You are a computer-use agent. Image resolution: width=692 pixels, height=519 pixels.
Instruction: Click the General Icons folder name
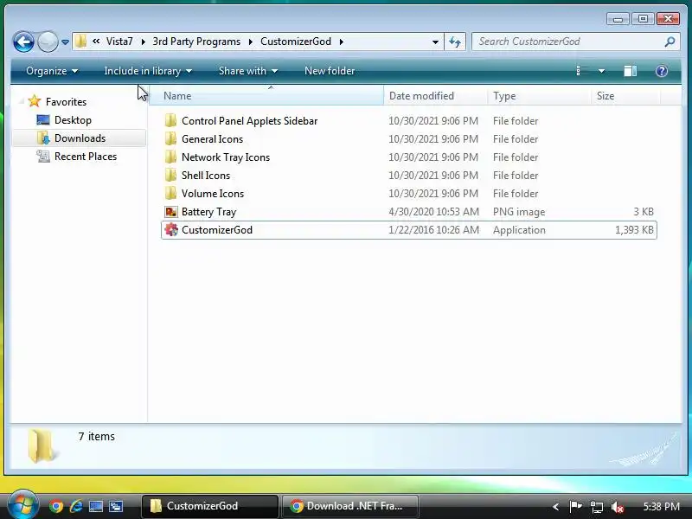(212, 139)
